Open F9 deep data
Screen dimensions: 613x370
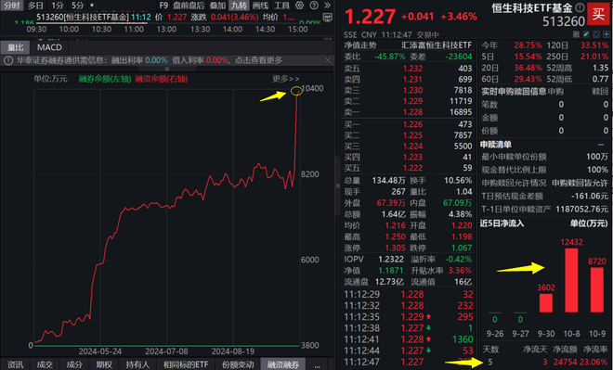point(163,6)
